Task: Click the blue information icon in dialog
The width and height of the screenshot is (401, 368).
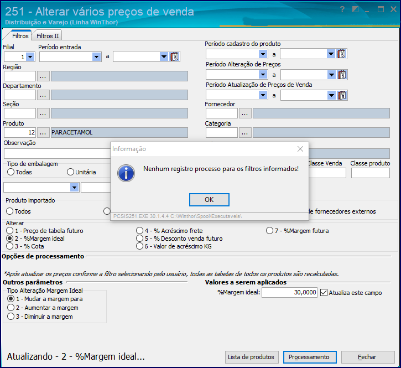Action: coord(126,173)
